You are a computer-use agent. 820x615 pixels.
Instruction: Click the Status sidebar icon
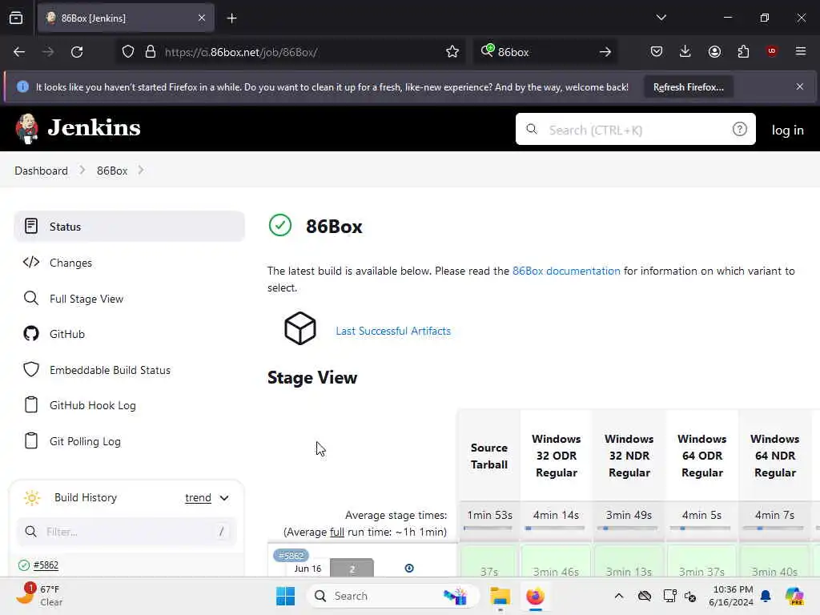pos(31,226)
